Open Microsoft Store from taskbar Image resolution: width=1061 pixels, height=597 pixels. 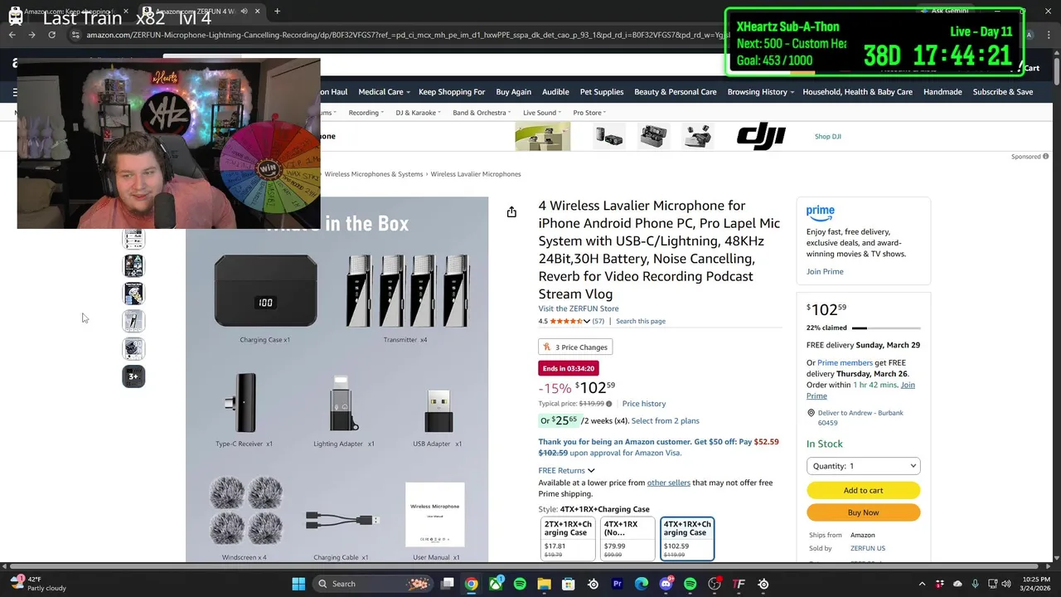pos(569,584)
